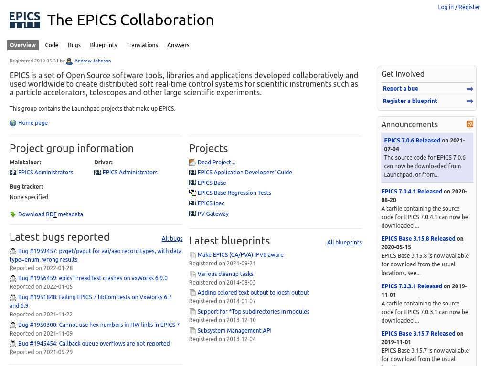This screenshot has width=489, height=366.
Task: Click the bug icon for Bug #1956459
Action: pyautogui.click(x=13, y=278)
